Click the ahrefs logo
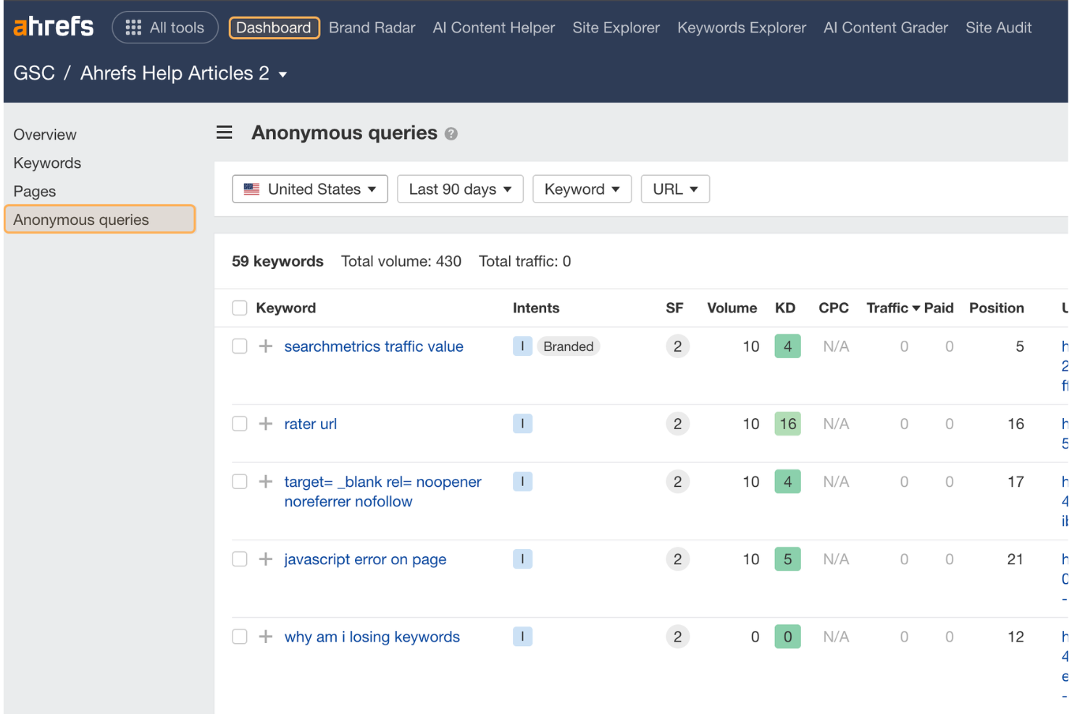 [53, 26]
